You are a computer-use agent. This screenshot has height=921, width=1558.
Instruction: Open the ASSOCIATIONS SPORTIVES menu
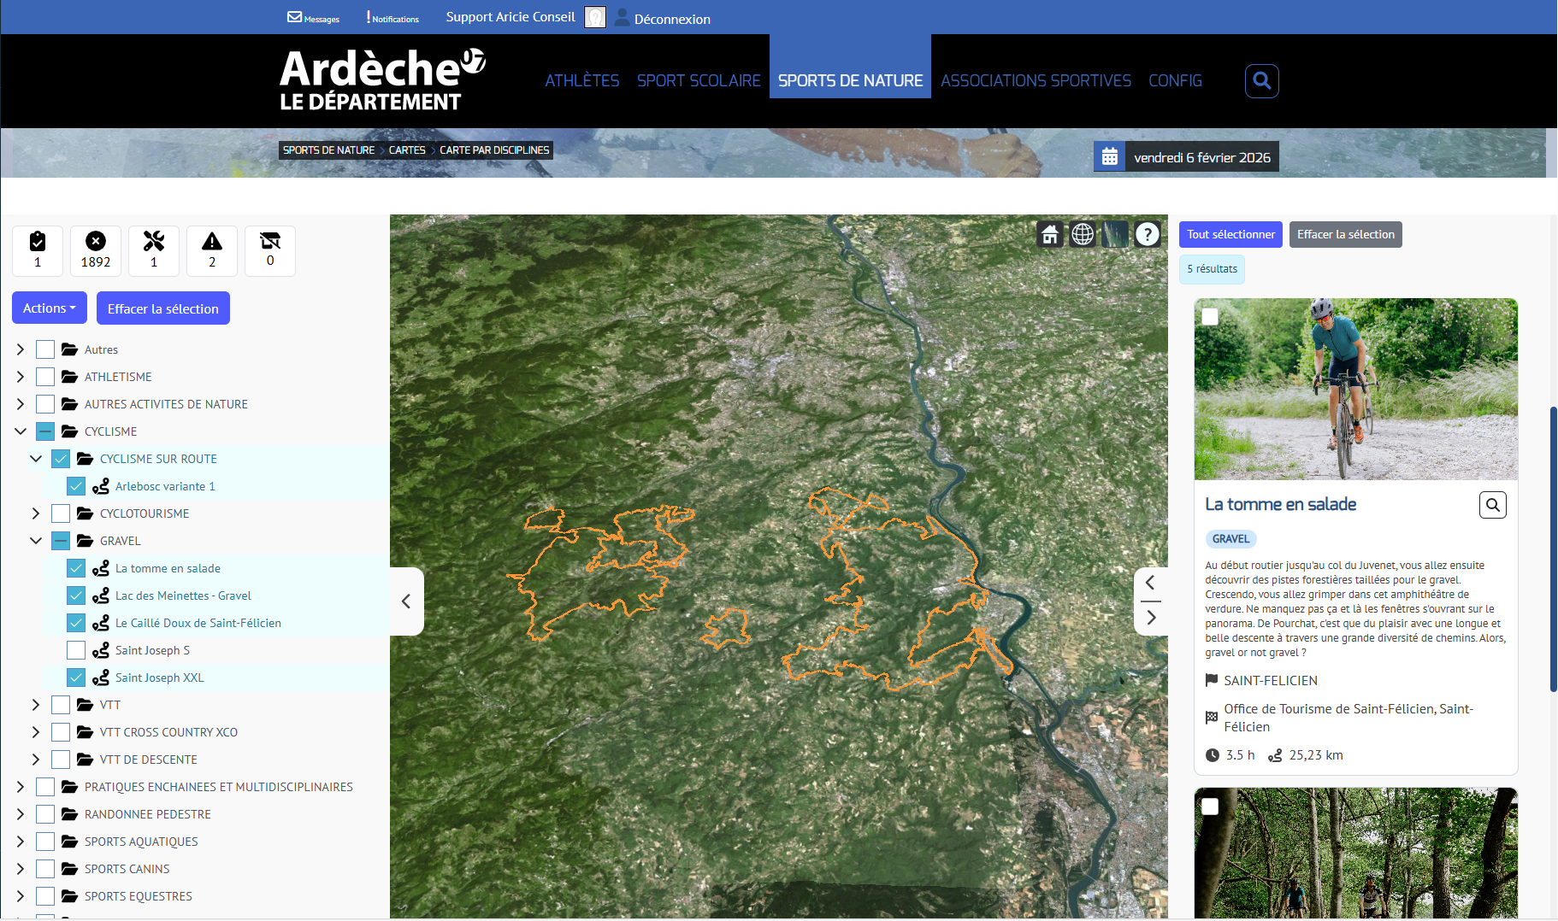point(1036,81)
